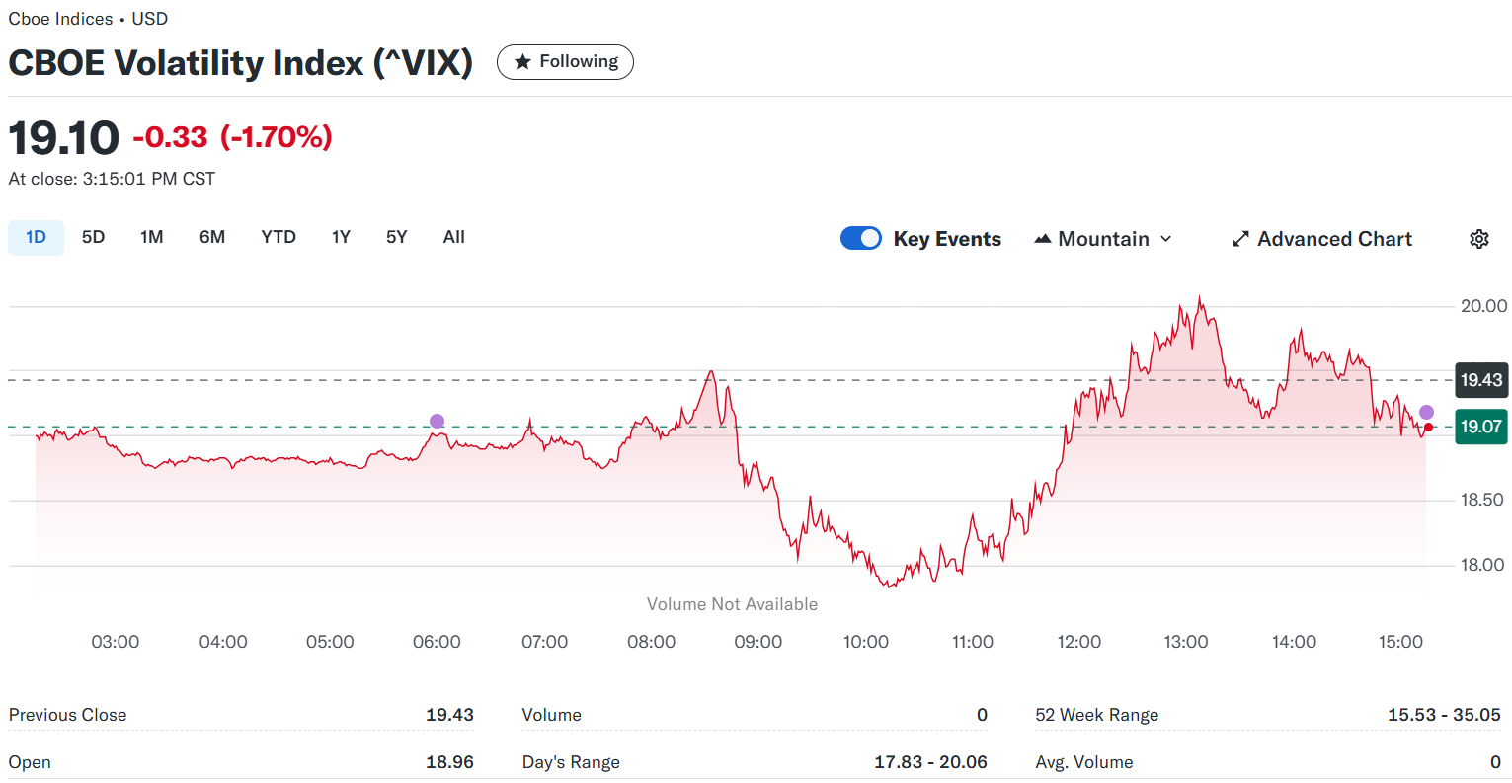Choose the 5Y time range
Screen dimensions: 1512x783
[x=396, y=238]
